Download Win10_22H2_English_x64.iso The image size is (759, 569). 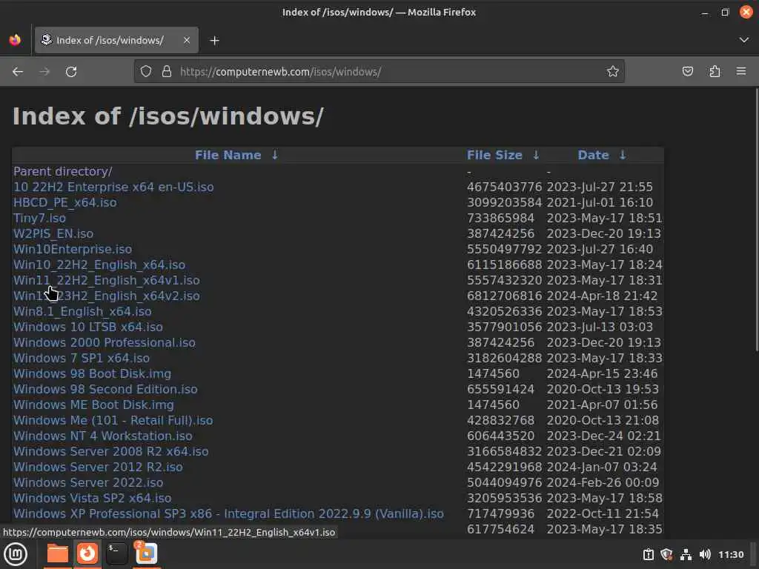pos(99,264)
